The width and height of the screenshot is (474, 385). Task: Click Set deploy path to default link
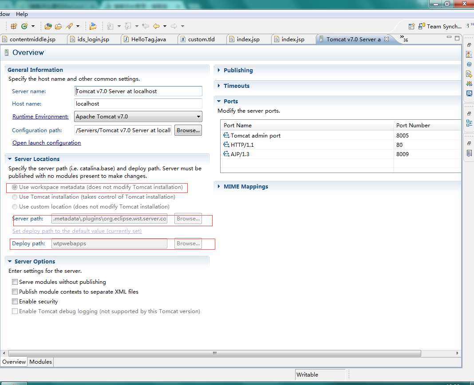[77, 231]
